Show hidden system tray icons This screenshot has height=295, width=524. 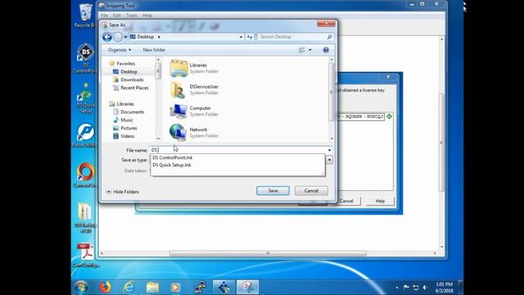pyautogui.click(x=396, y=288)
